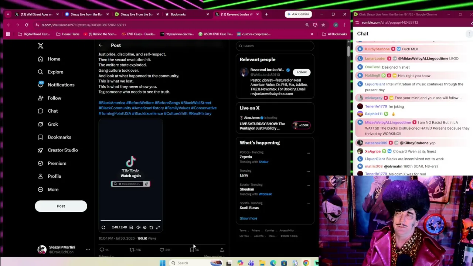Image resolution: width=473 pixels, height=266 pixels.
Task: Show more bookmarks chevron
Action: click(312, 34)
